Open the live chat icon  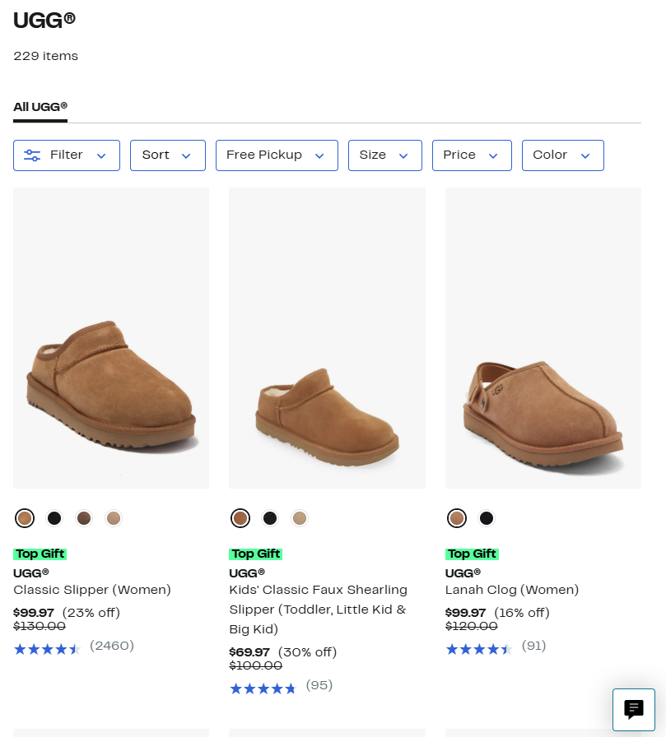click(x=633, y=709)
